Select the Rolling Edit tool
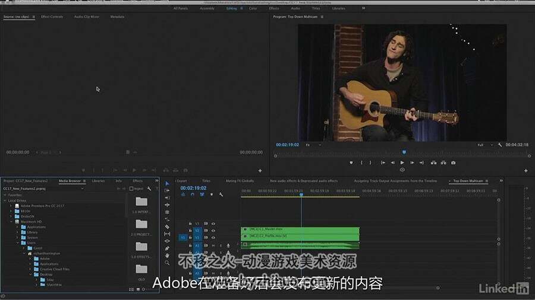The height and width of the screenshot is (300, 535). click(x=167, y=205)
